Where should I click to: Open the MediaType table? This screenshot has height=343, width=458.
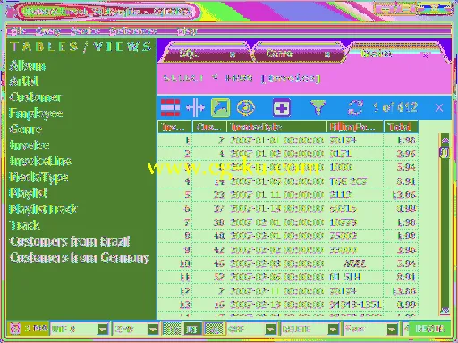pyautogui.click(x=38, y=178)
